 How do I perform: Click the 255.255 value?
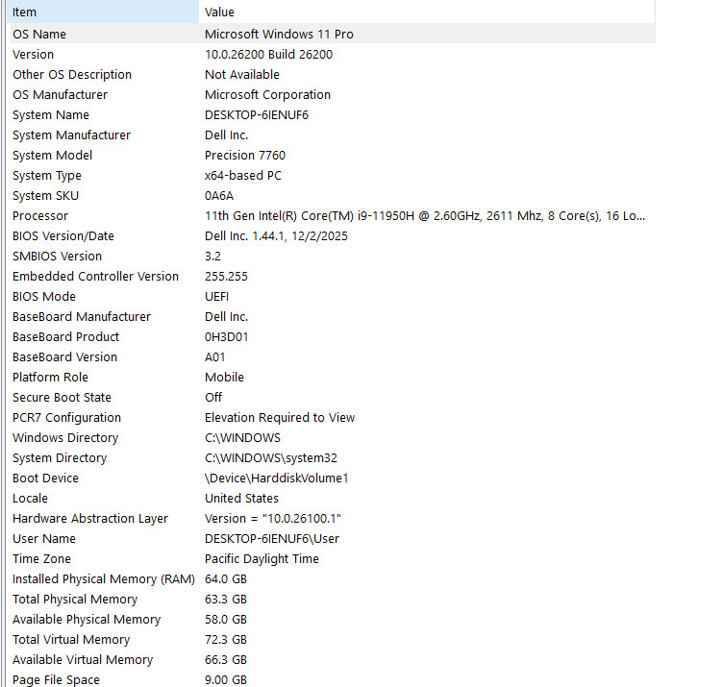tap(226, 277)
